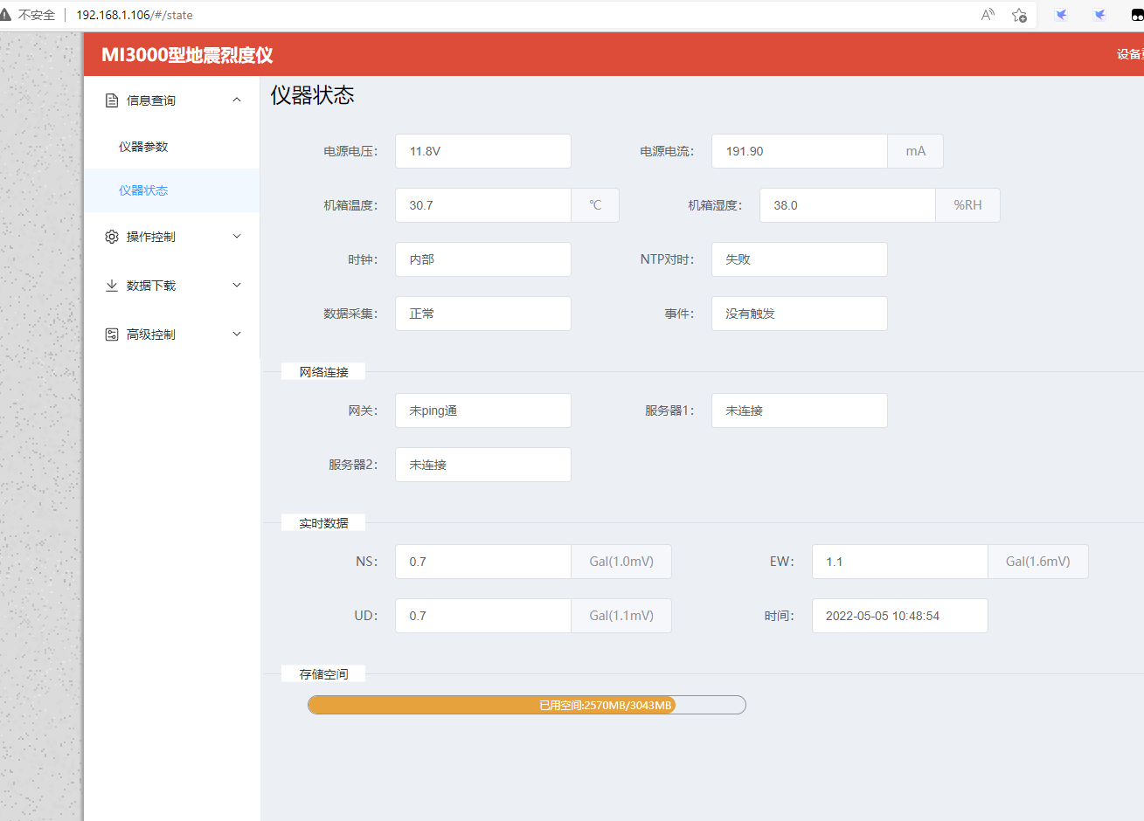Click the icon beside 高级控制
Screen dimensions: 1144x821
112,335
